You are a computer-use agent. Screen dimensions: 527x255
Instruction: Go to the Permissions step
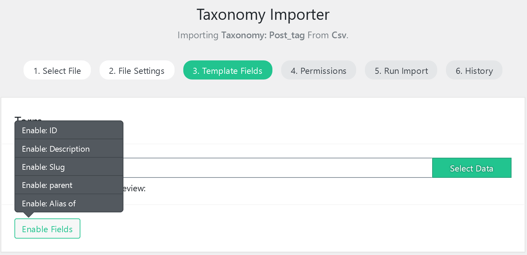coord(318,70)
